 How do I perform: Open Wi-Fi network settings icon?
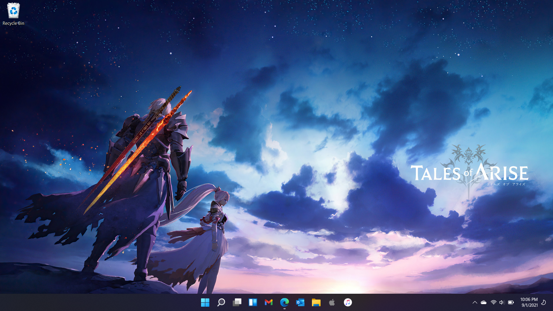[493, 302]
